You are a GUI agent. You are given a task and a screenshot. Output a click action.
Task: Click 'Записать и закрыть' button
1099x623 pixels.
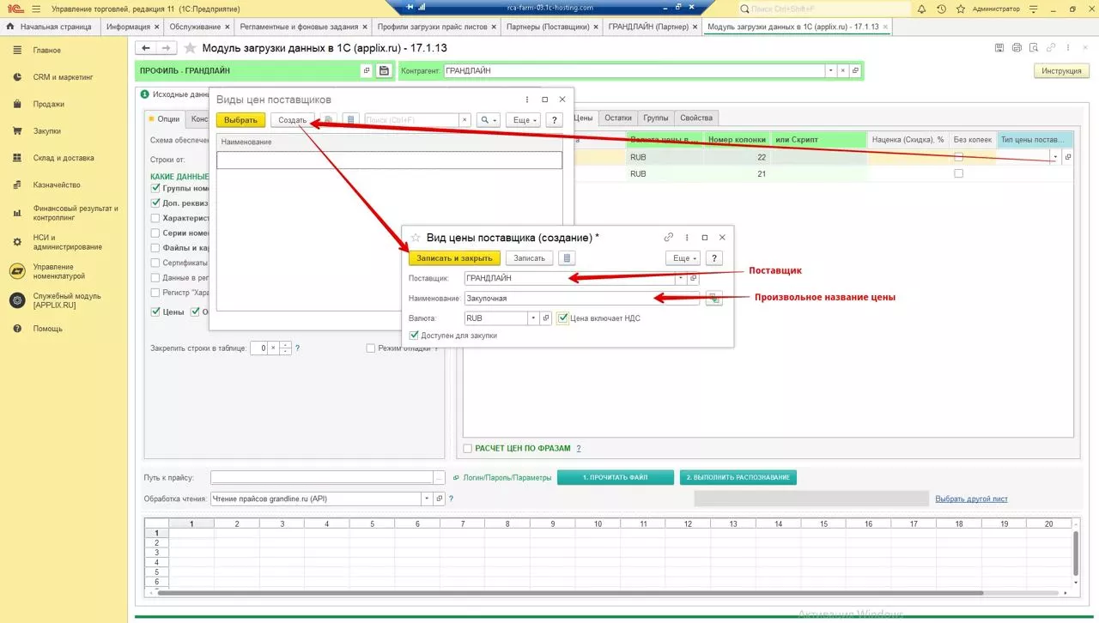454,257
